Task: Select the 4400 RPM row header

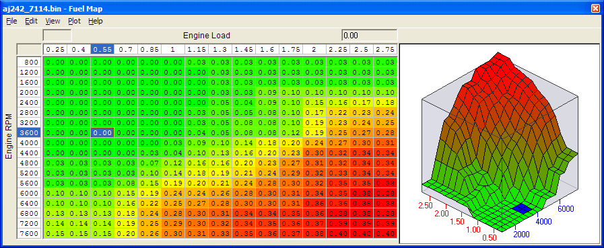Action: [30, 153]
